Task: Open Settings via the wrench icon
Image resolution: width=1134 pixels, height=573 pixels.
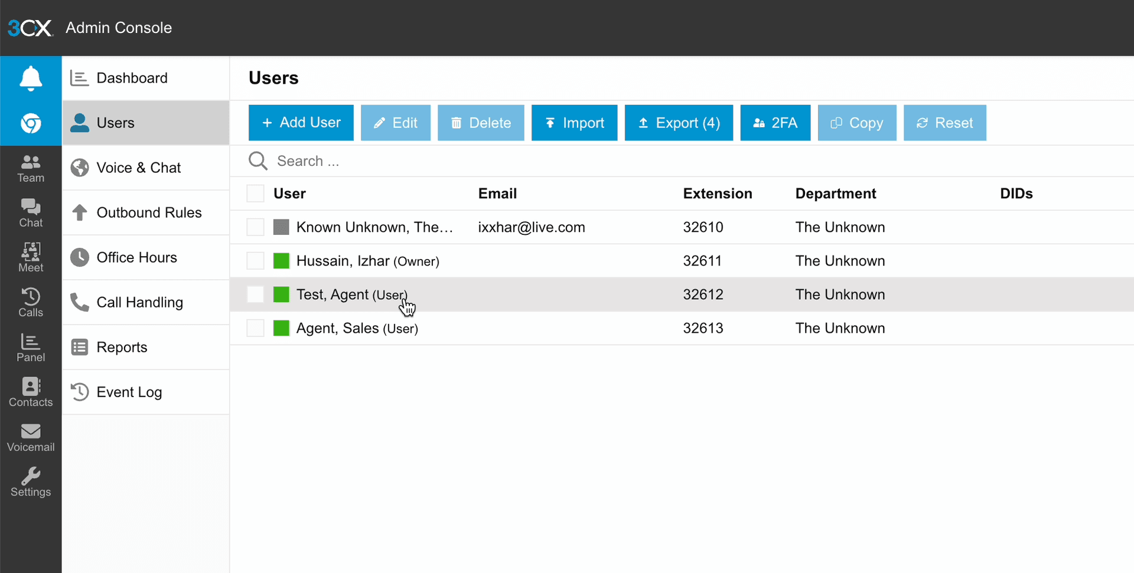Action: (x=30, y=479)
